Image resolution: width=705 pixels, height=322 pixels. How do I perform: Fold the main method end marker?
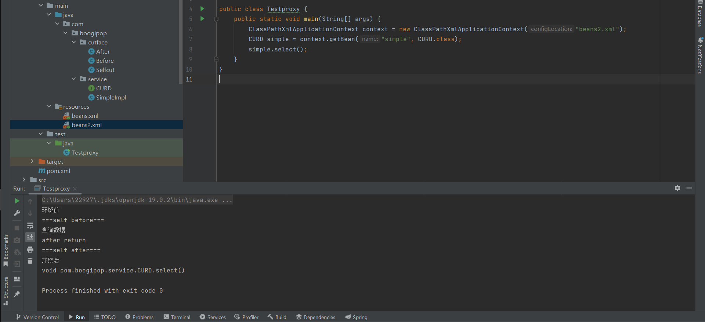click(216, 59)
